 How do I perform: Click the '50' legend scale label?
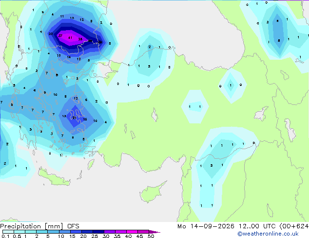(151, 236)
